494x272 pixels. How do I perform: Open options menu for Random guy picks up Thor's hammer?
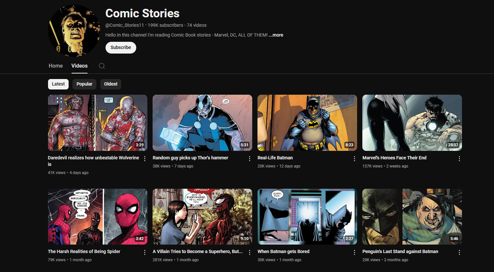[x=250, y=159]
